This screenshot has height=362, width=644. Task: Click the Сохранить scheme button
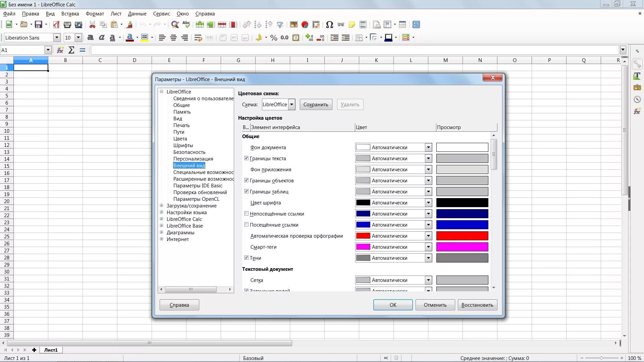tap(316, 105)
